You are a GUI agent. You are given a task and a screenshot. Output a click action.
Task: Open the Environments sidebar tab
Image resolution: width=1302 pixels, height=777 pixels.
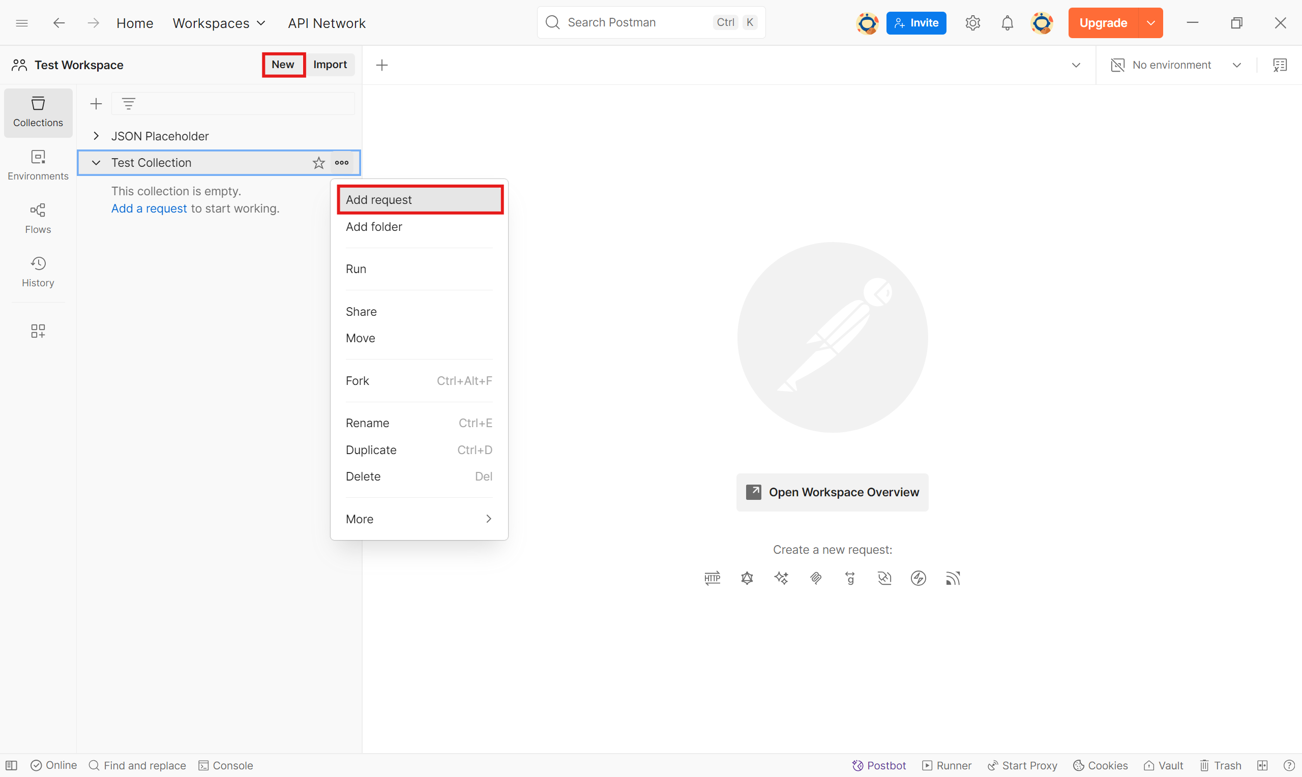tap(38, 165)
